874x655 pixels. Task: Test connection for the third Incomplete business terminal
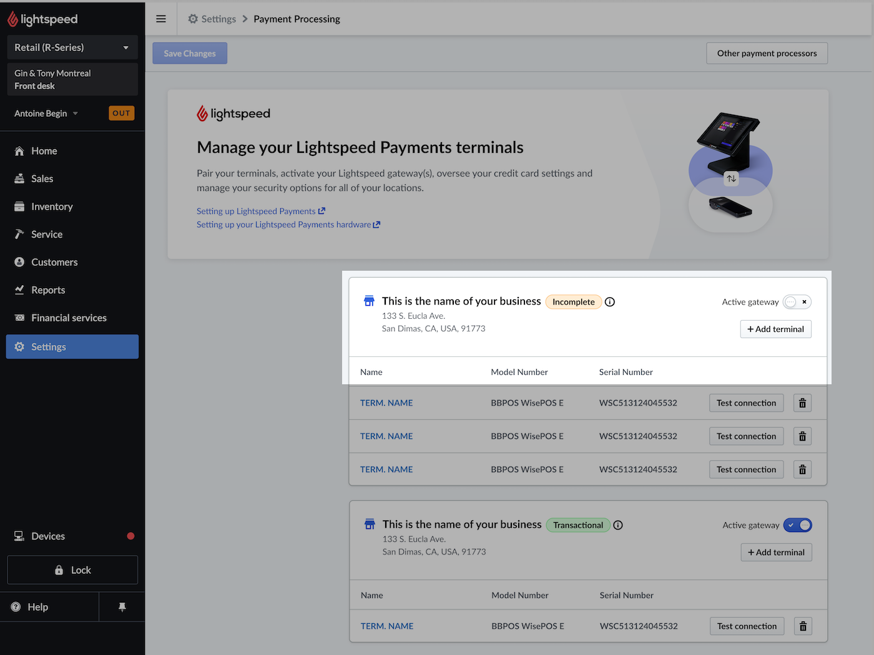click(747, 469)
